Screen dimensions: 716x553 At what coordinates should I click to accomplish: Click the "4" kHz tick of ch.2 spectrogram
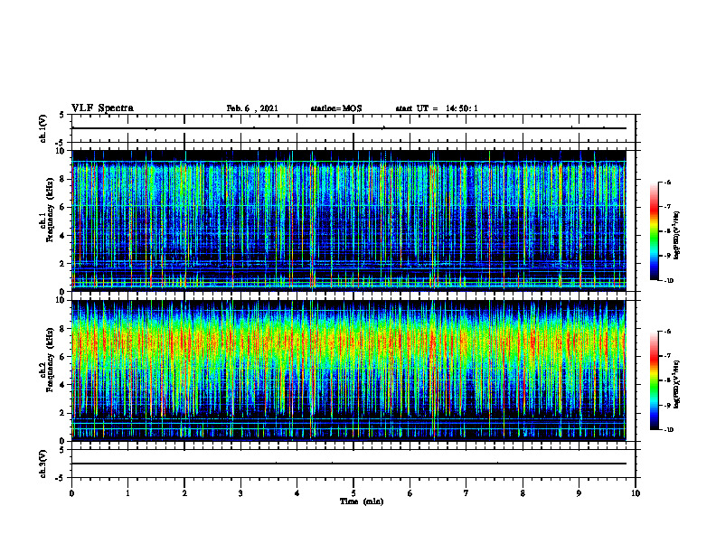pos(62,386)
